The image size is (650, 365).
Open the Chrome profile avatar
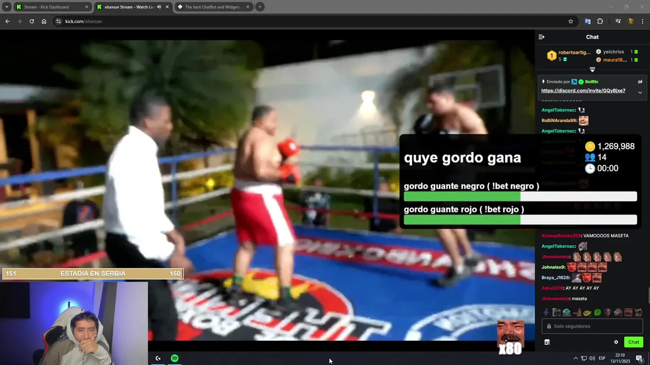(631, 21)
